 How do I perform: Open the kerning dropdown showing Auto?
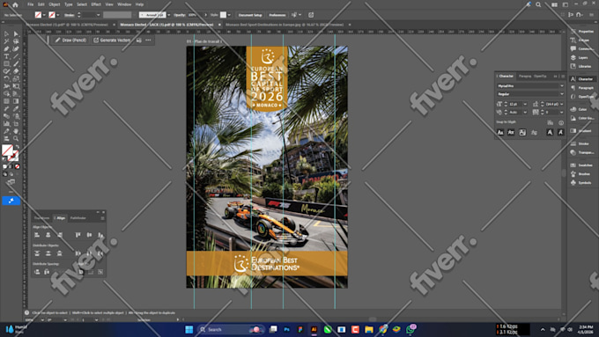tap(525, 113)
